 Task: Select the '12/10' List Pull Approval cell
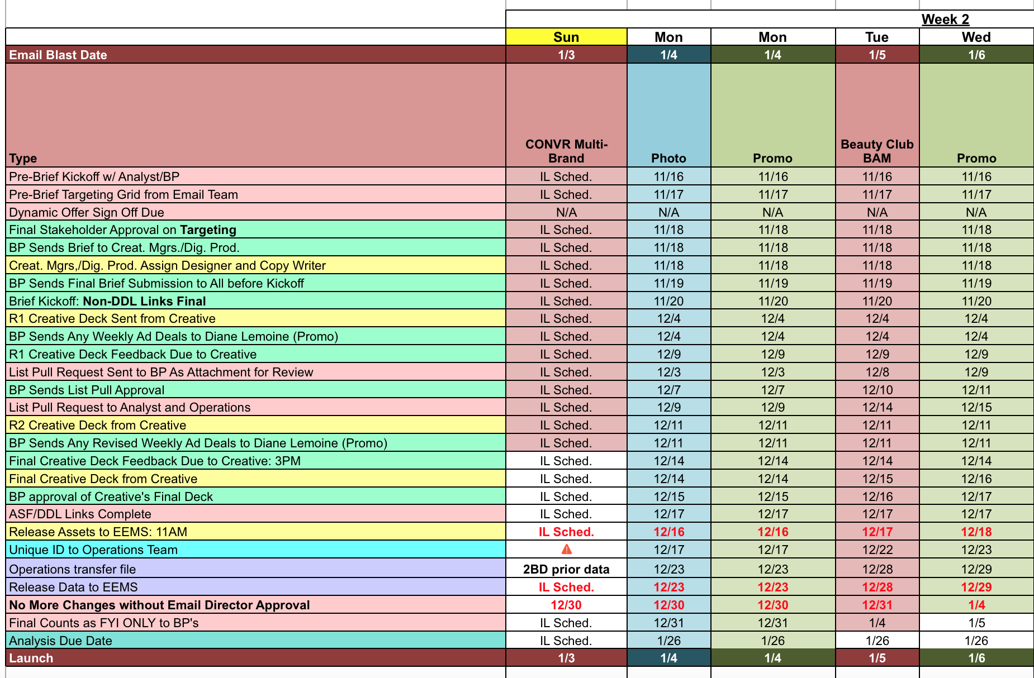pyautogui.click(x=877, y=390)
